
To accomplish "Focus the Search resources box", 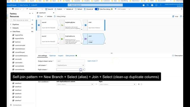I will 95,5.
